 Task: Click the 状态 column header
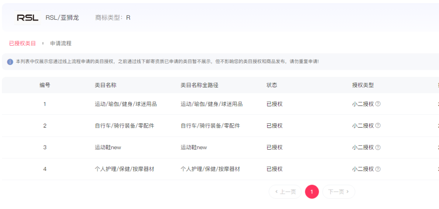272,85
